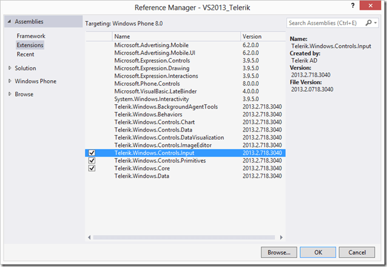Open the search options dropdown arrow
Image resolution: width=387 pixels, height=267 pixels.
pos(375,23)
